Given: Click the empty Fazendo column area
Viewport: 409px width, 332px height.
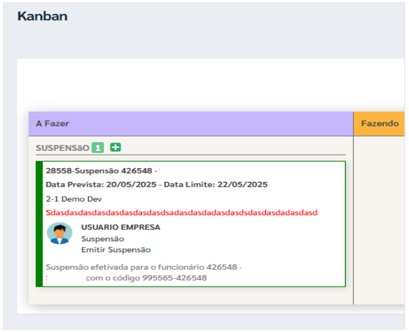Looking at the screenshot, I should point(379,221).
